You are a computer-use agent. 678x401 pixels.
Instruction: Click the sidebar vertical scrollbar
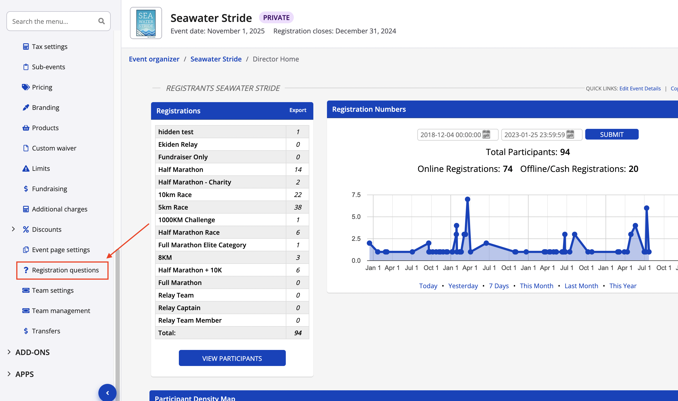click(118, 311)
